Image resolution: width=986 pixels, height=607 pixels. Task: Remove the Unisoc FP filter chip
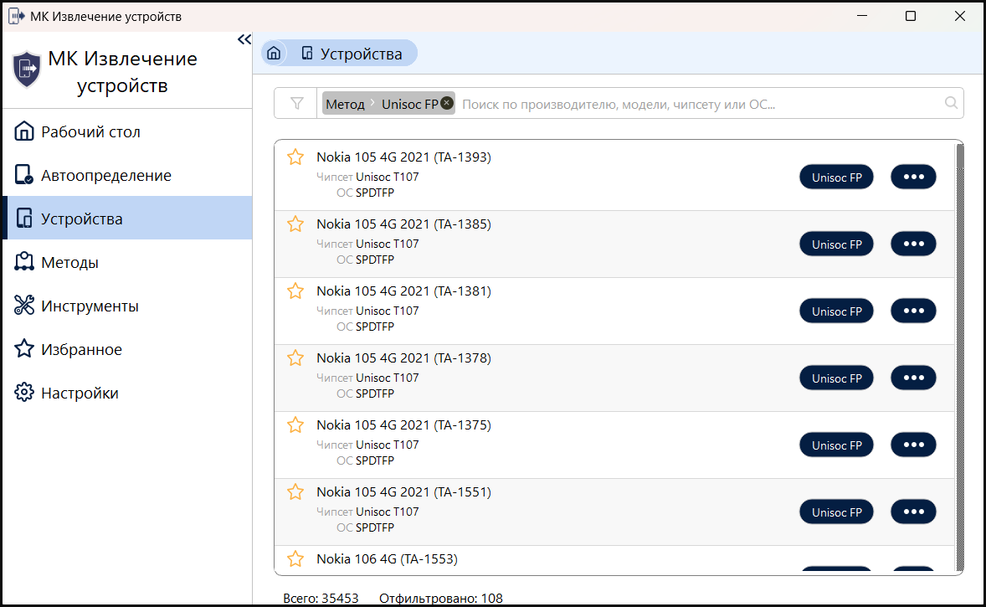pyautogui.click(x=446, y=102)
